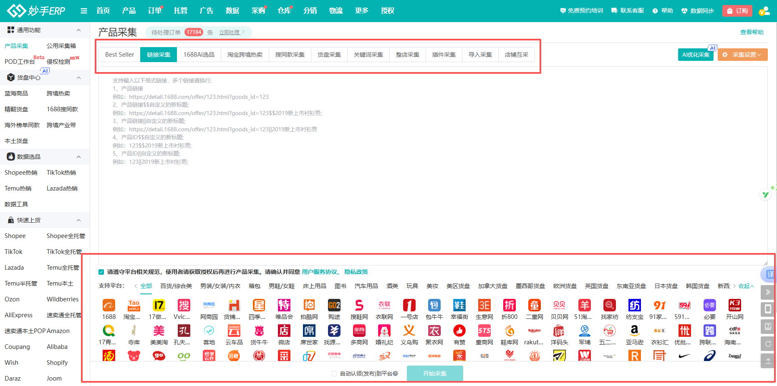
Task: Collapse the 快速上货 sidebar section
Action: click(78, 220)
